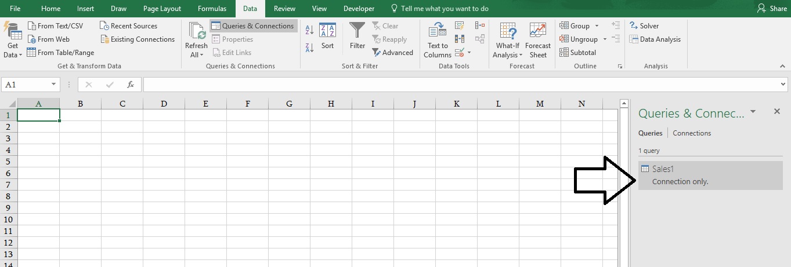Click the Remove Duplicates icon
791x267 pixels.
click(x=460, y=39)
